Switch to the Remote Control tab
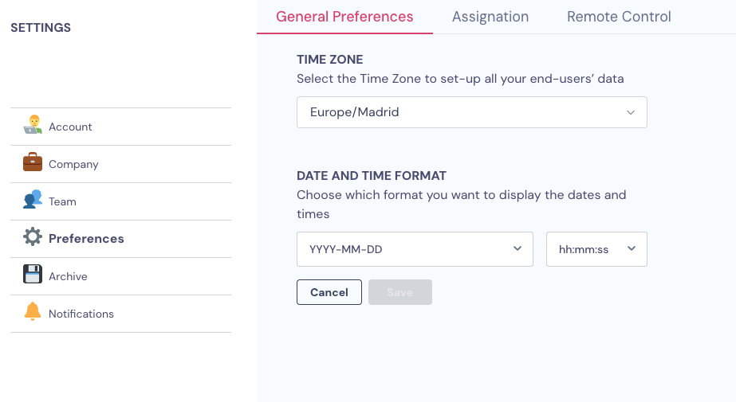 (619, 17)
